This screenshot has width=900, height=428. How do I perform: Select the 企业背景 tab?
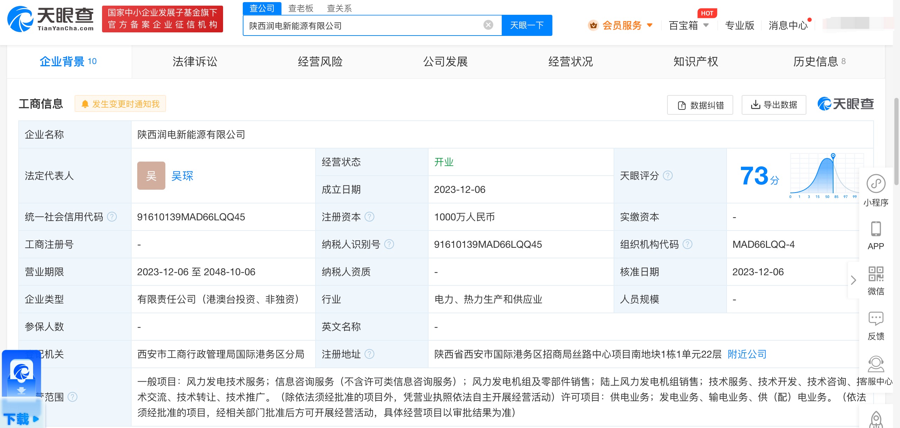[x=69, y=62]
